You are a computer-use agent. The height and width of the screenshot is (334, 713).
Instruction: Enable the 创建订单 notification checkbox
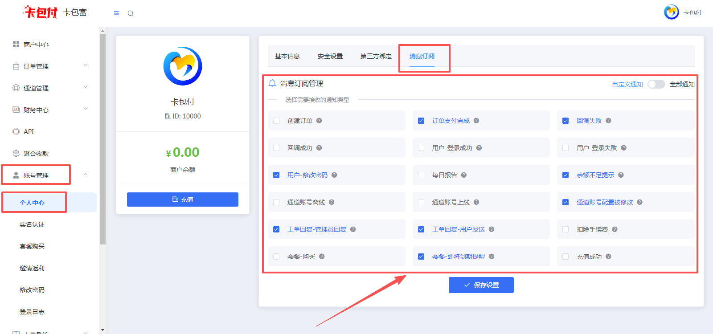coord(276,121)
